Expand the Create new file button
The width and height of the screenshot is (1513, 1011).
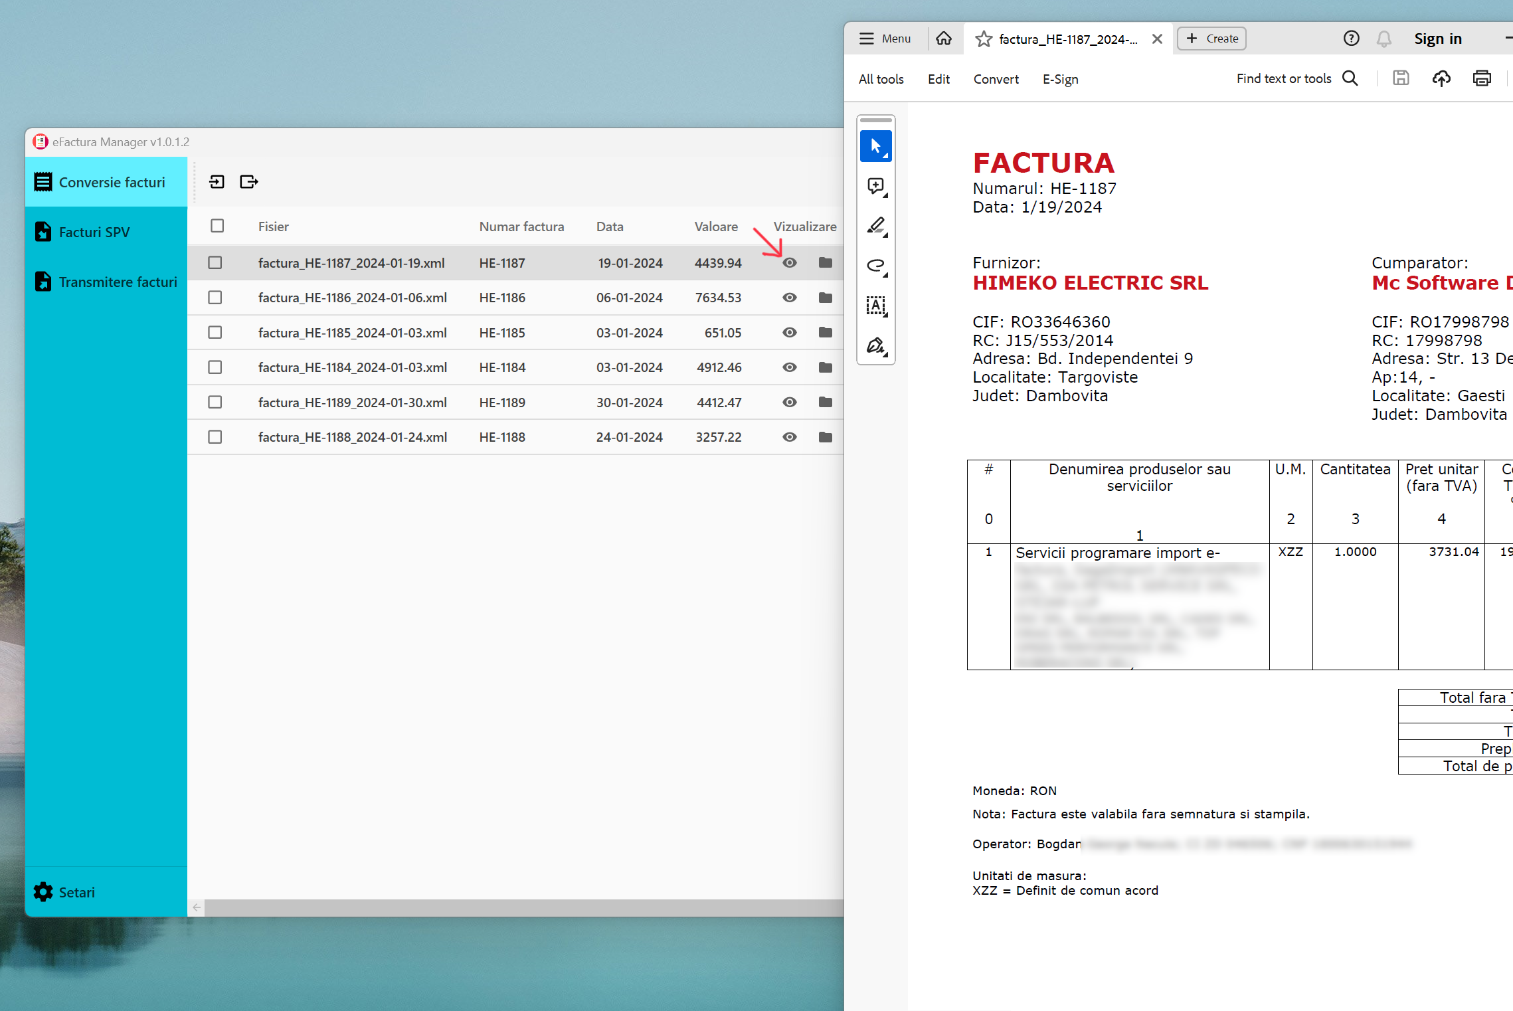(1212, 39)
